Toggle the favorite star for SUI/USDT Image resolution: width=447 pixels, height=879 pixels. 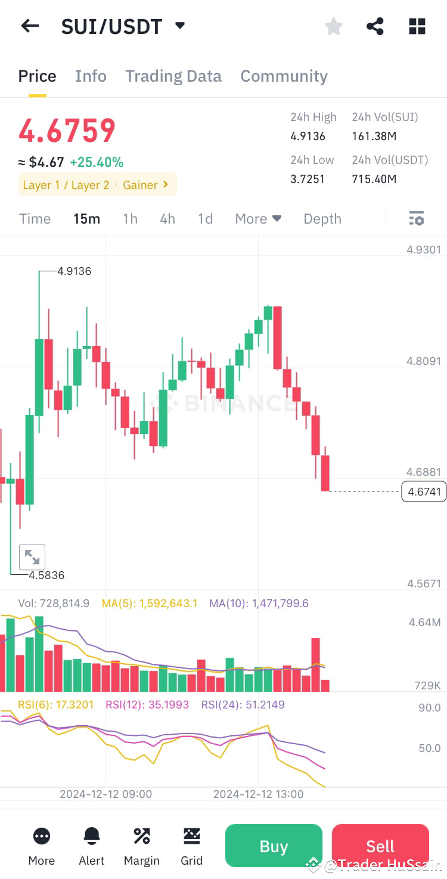333,26
